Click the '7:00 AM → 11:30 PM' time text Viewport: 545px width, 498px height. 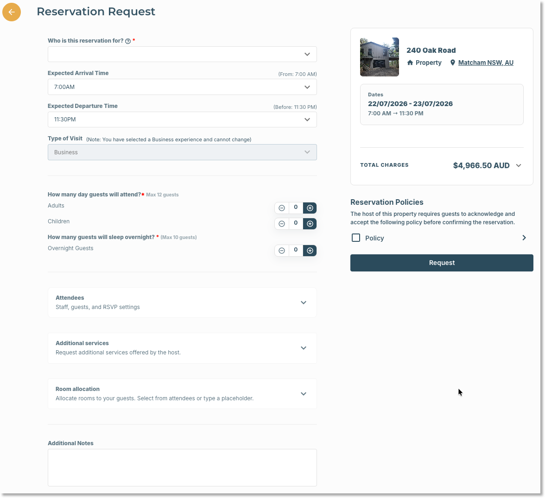tap(396, 113)
